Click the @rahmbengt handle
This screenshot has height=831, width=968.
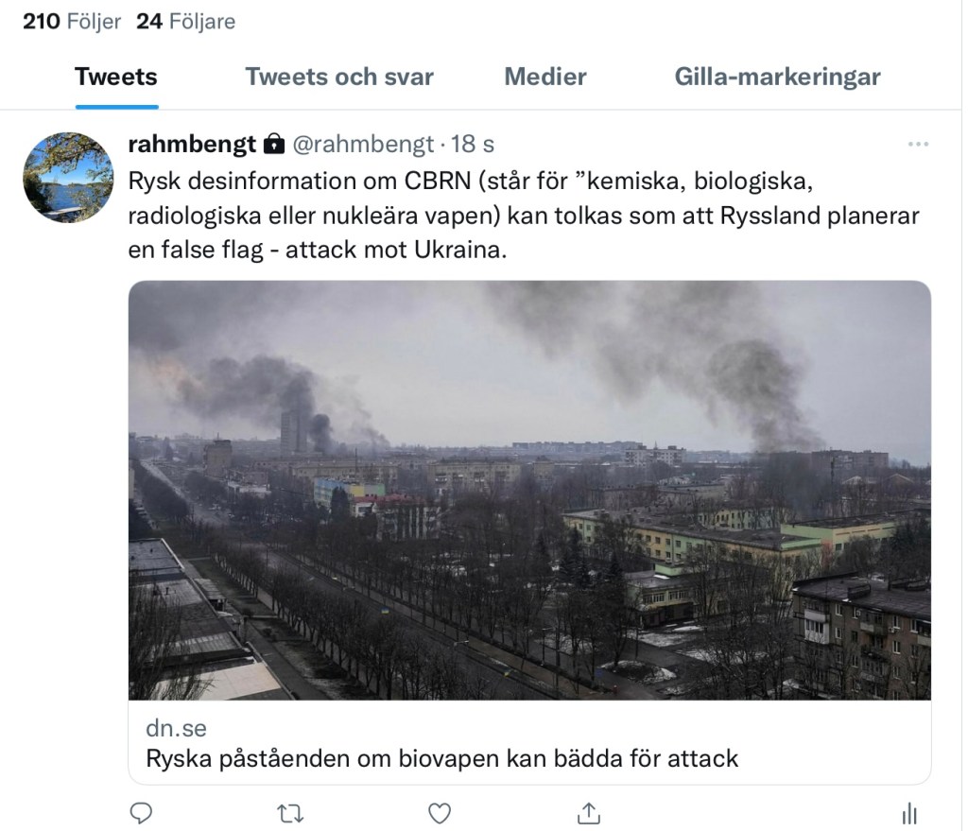[x=362, y=145]
